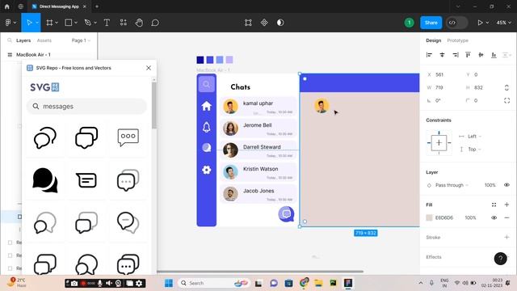Open the Pass through blend mode dropdown
The image size is (517, 291).
452,185
